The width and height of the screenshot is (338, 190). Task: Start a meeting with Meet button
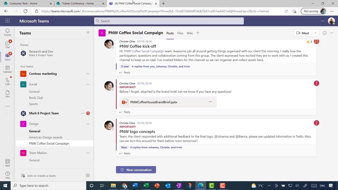coord(303,33)
